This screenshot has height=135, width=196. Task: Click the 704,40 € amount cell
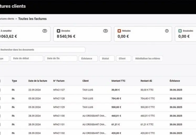[x=116, y=98]
